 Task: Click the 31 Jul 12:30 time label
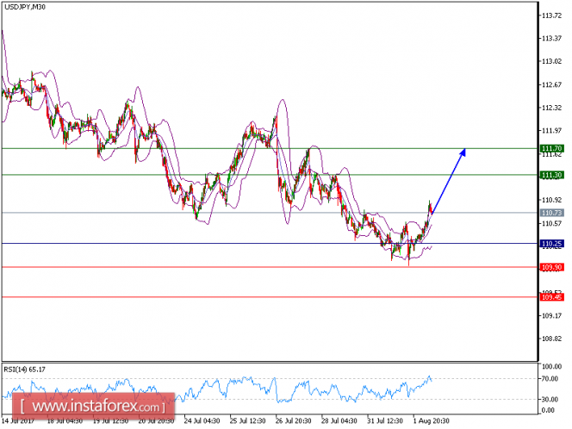coord(385,421)
